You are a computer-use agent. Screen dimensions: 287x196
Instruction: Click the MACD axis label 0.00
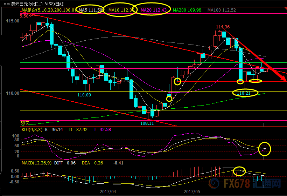15,177
